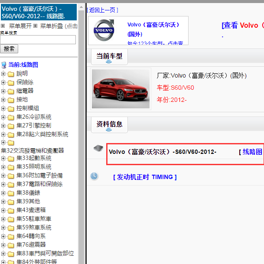Open the 集33起動系統 tree entry
264x264 pixels.
34,158
